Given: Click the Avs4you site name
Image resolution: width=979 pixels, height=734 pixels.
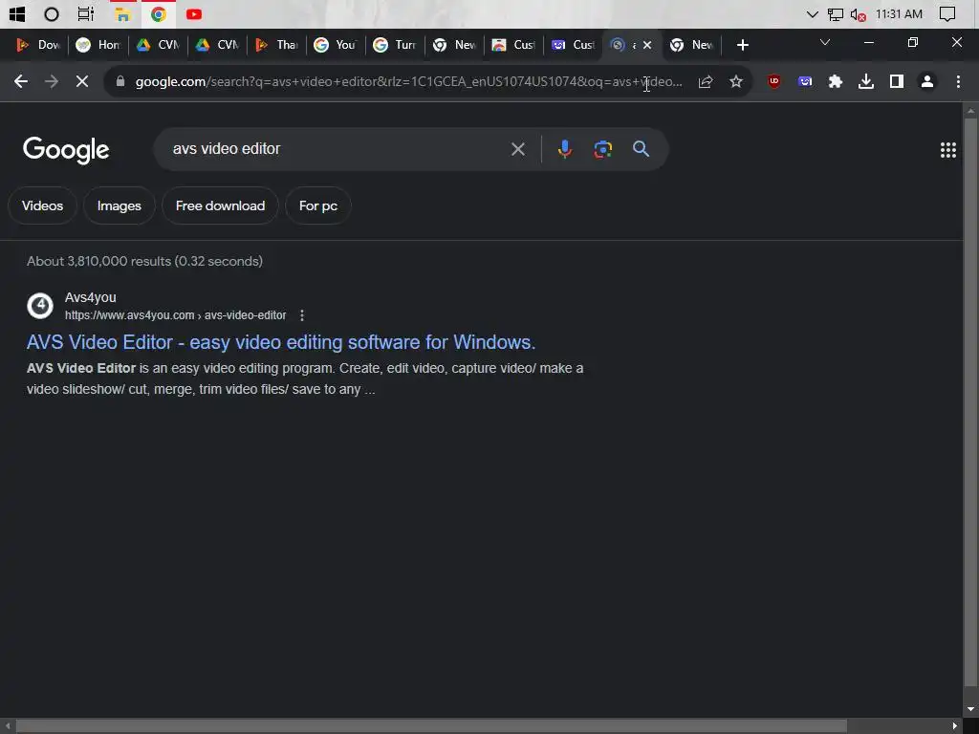Looking at the screenshot, I should pyautogui.click(x=91, y=298).
